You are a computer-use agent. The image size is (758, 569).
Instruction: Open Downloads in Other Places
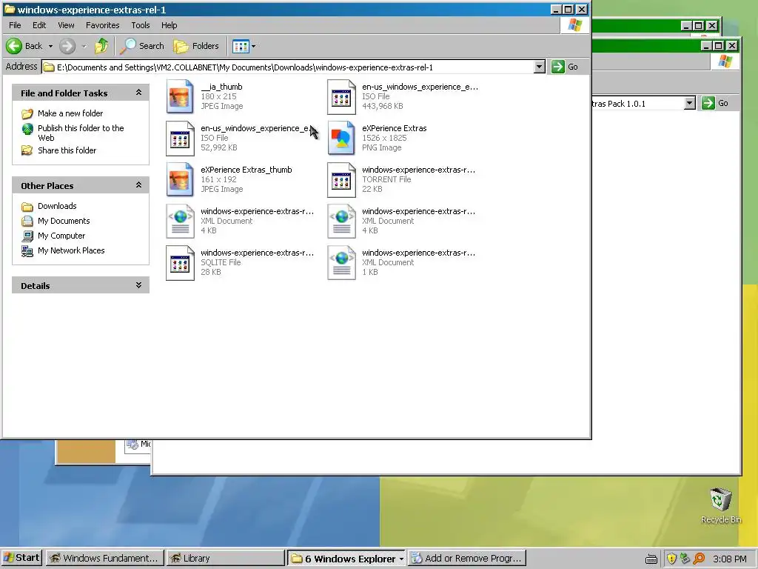pyautogui.click(x=57, y=206)
